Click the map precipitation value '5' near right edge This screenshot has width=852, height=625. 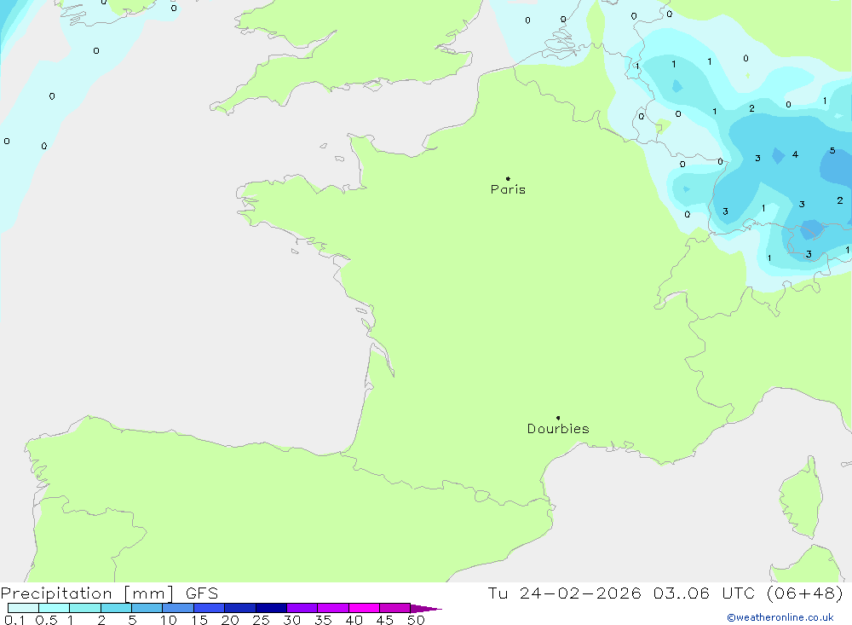(832, 151)
